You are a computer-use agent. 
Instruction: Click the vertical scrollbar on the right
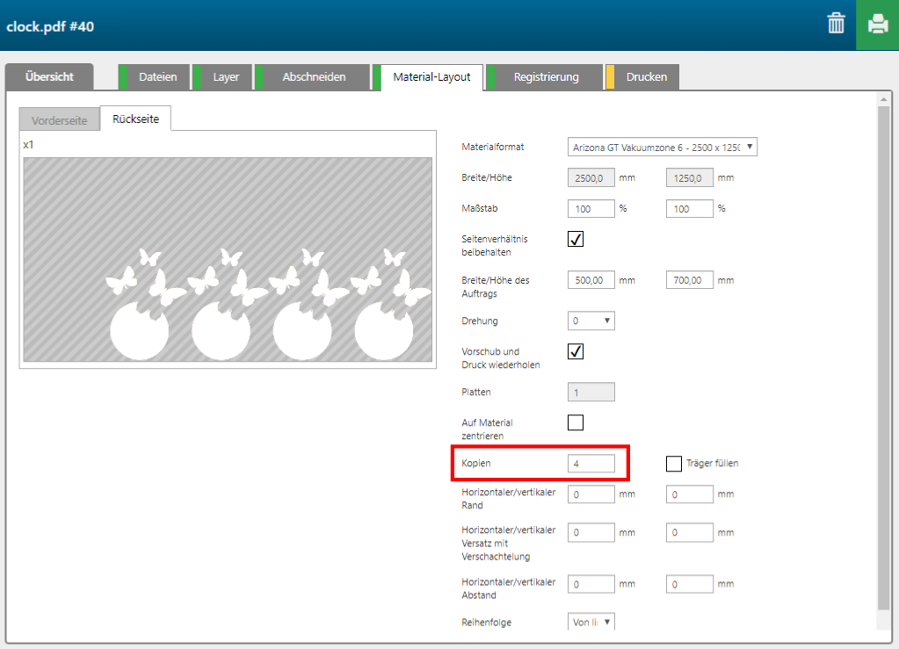point(883,351)
